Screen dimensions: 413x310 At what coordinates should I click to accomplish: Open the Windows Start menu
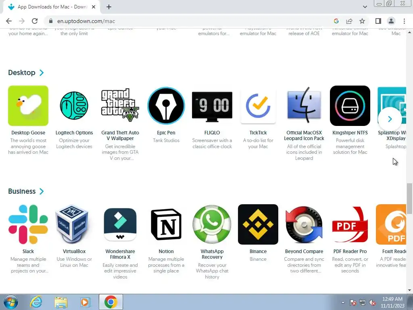tap(11, 302)
